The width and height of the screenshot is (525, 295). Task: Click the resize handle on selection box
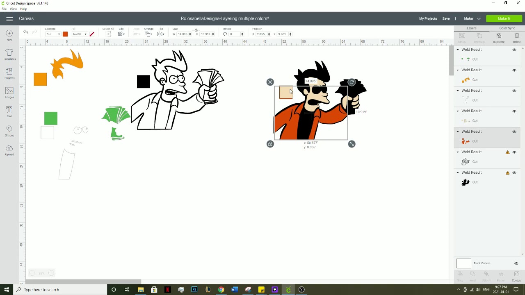[352, 144]
